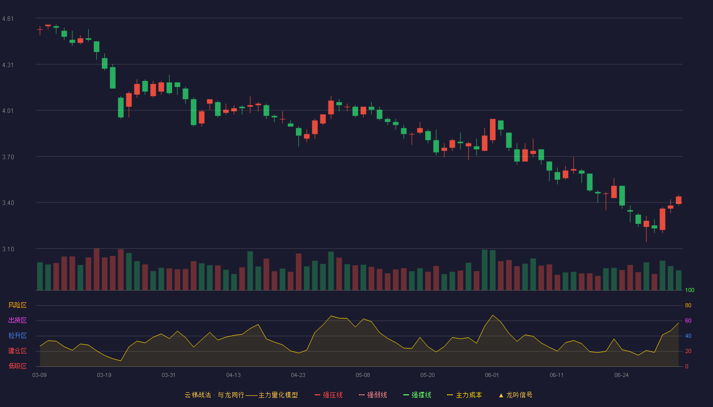Image resolution: width=713 pixels, height=407 pixels.
Task: Click the 06-24 date label
Action: 621,375
